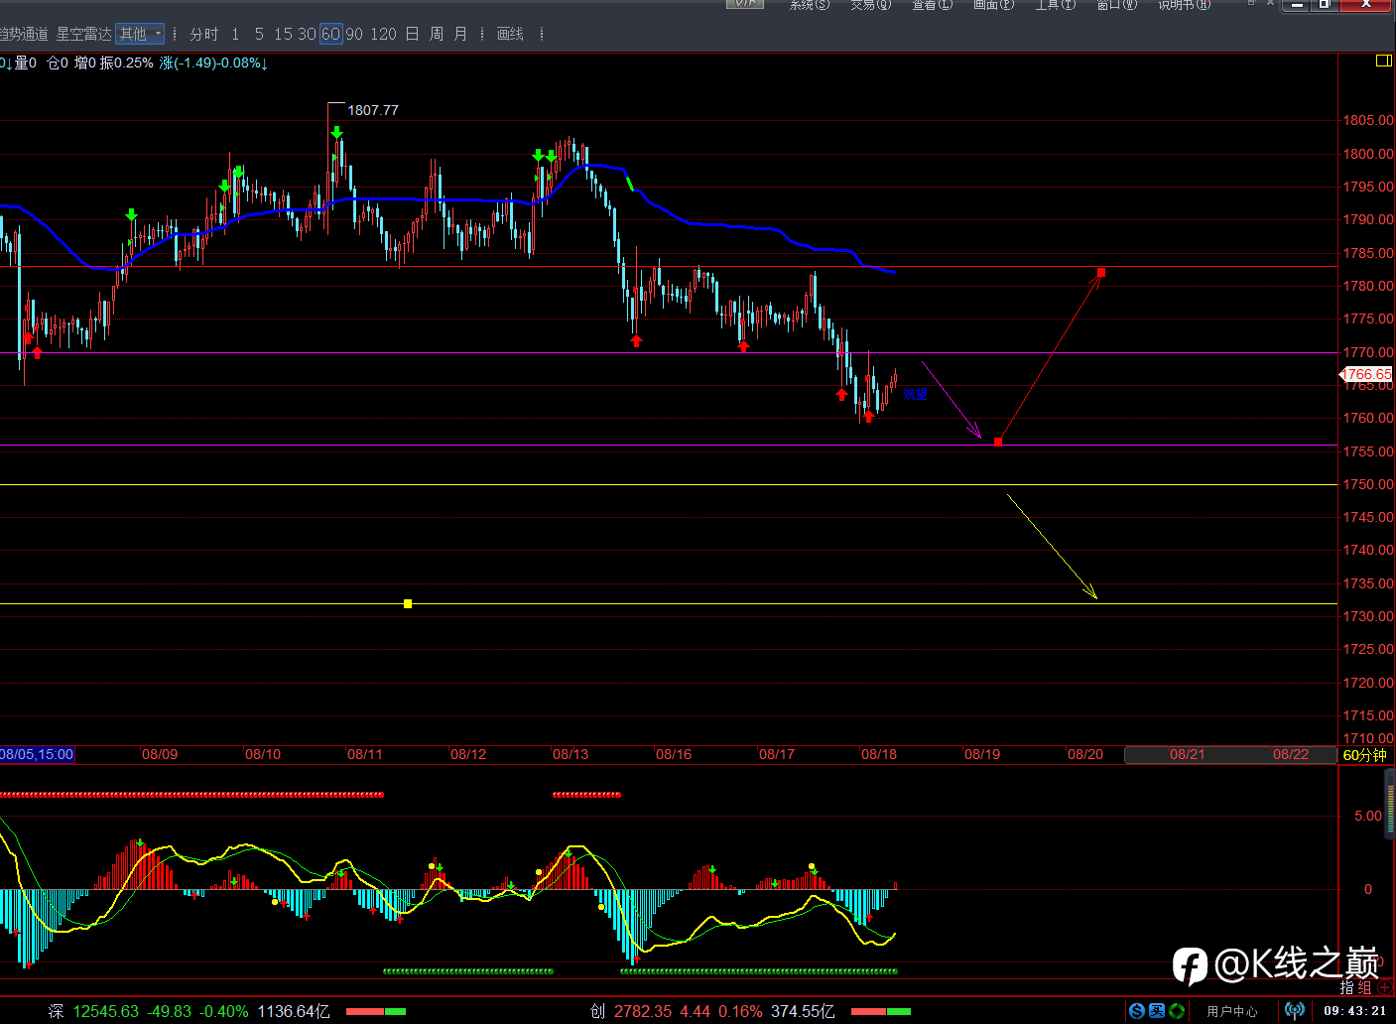Open the 交易(Q) menu

(x=870, y=5)
